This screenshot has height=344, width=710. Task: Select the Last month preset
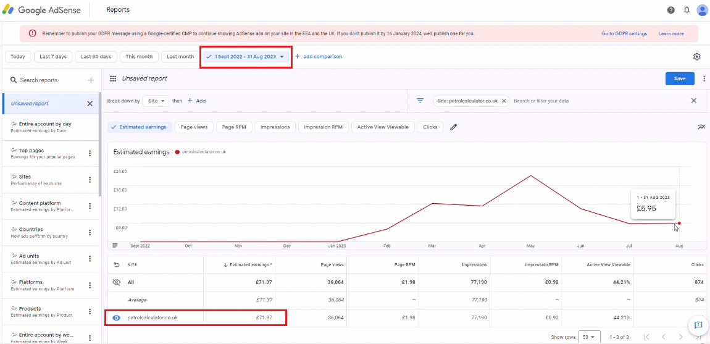[x=180, y=57]
